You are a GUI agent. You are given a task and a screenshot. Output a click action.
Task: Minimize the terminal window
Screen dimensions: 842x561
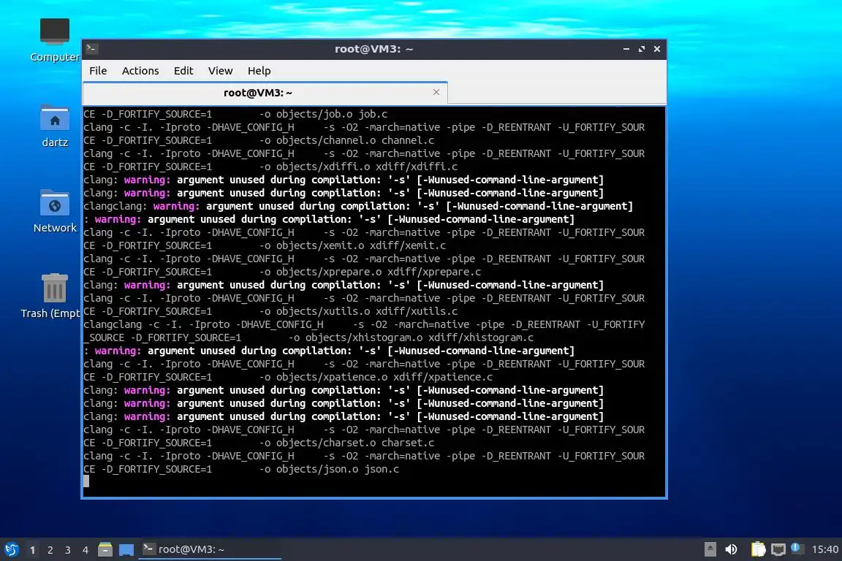point(626,49)
